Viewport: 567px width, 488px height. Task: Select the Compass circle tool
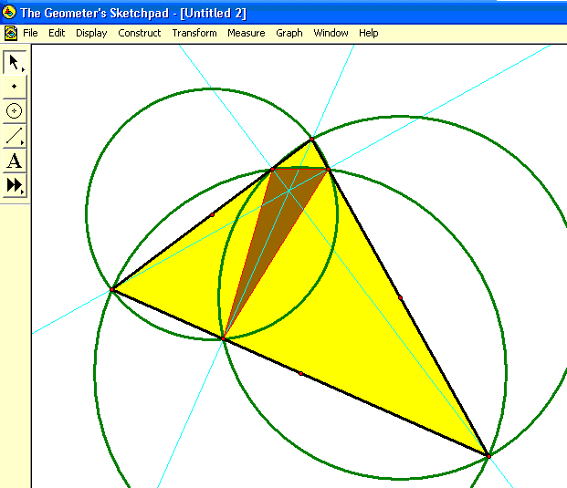coord(15,111)
